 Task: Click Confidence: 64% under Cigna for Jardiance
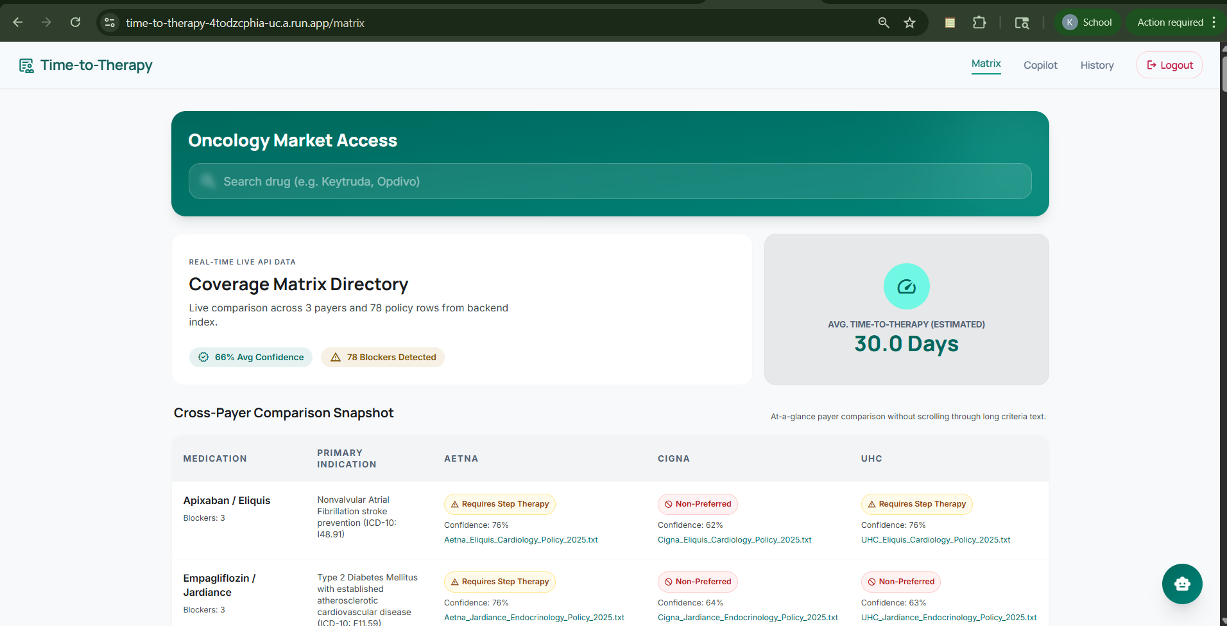click(691, 603)
